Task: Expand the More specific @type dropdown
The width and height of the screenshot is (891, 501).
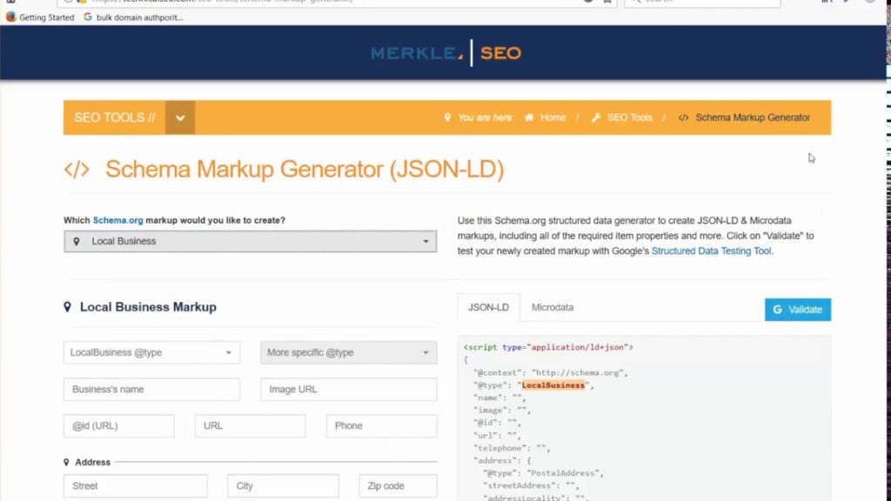Action: pos(348,353)
